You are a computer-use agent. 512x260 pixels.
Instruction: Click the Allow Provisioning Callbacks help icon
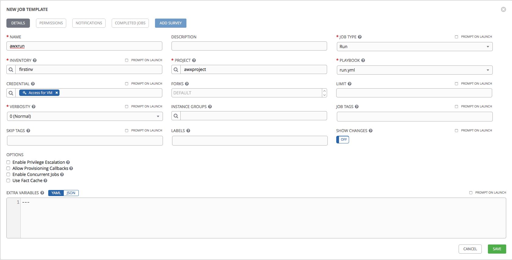pos(71,168)
